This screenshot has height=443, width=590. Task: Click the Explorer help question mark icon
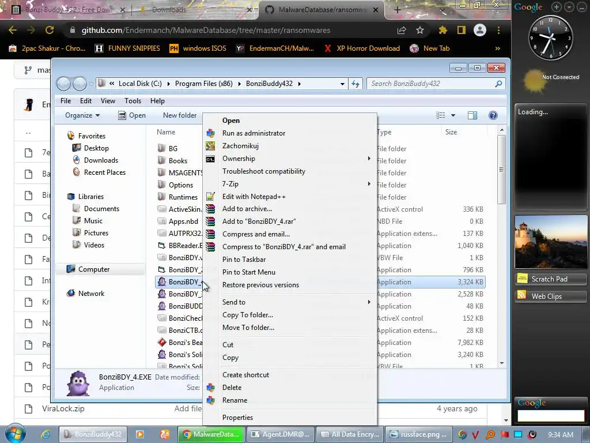click(x=493, y=115)
